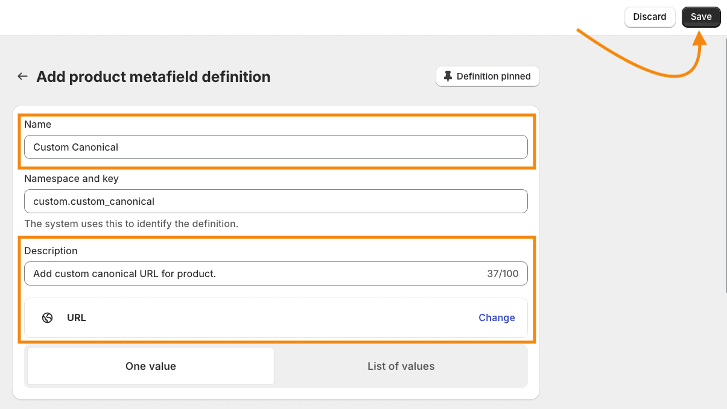Keep One value mode selected
This screenshot has width=727, height=409.
tap(150, 366)
